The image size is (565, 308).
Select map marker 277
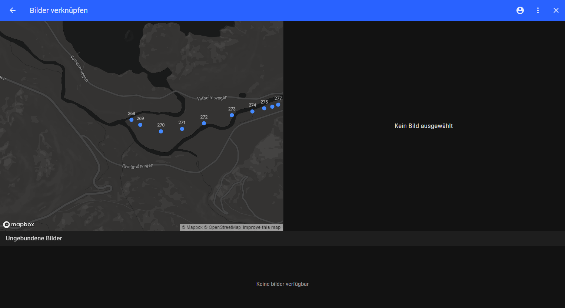point(278,105)
